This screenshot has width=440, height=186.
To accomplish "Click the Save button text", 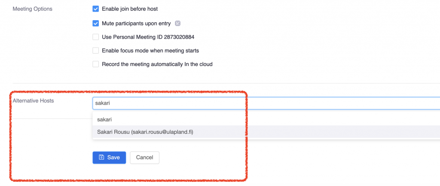I will point(113,157).
